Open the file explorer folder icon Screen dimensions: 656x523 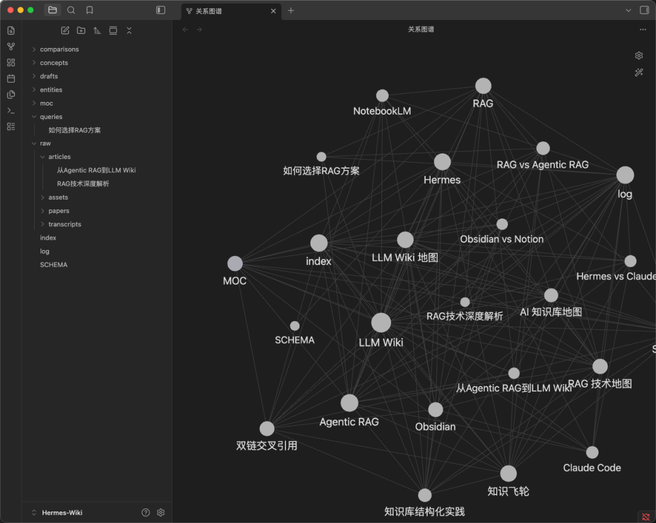pyautogui.click(x=52, y=10)
